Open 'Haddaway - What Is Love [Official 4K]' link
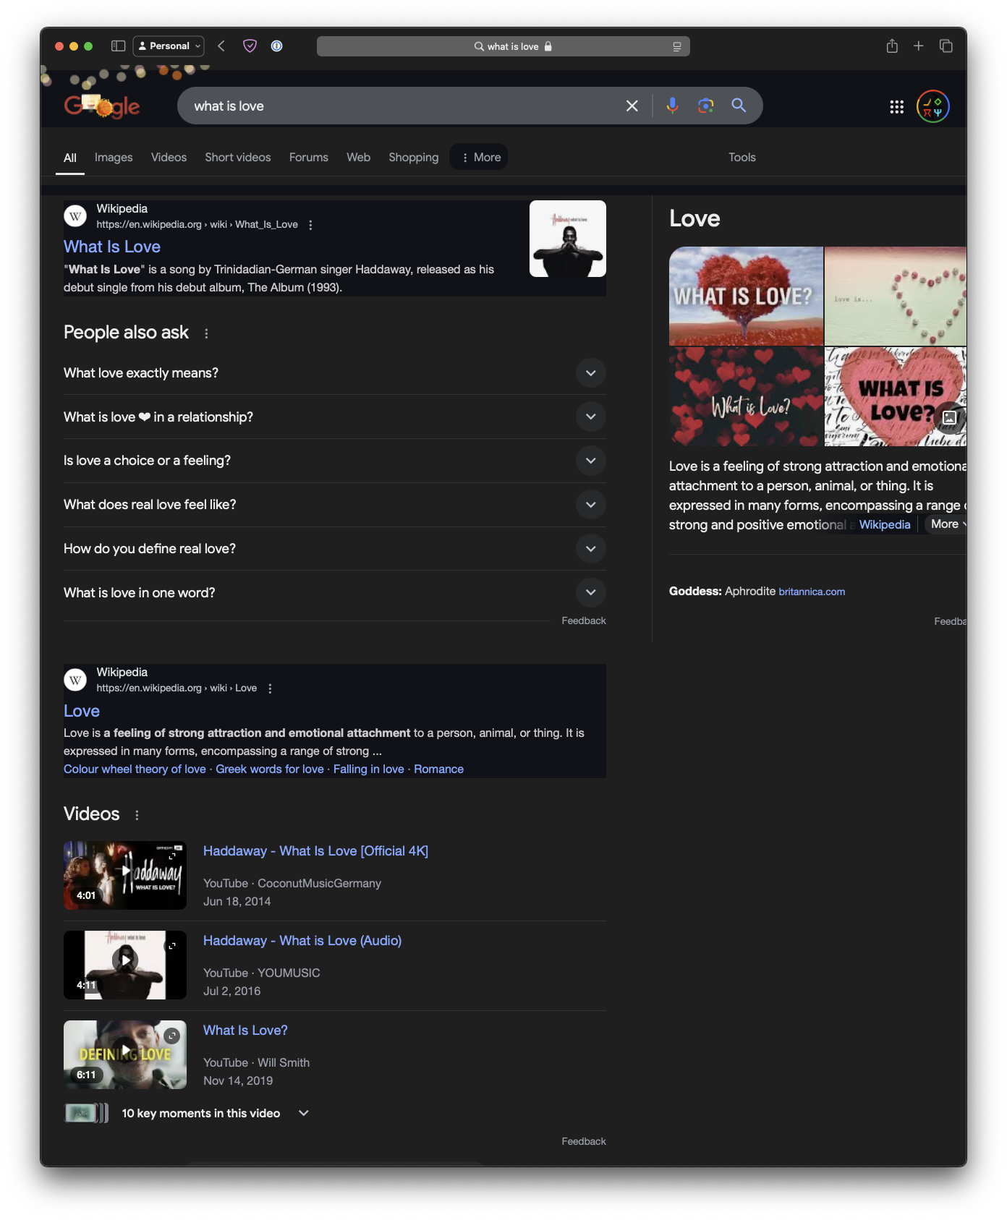The image size is (1007, 1220). pos(315,851)
